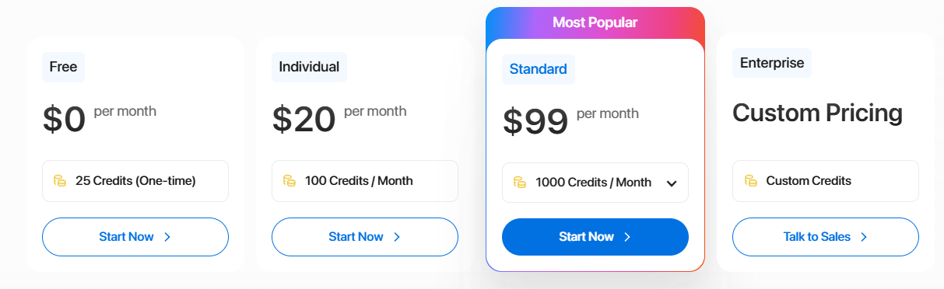The width and height of the screenshot is (944, 289).
Task: Start the Free plan with Start Now
Action: pos(135,237)
